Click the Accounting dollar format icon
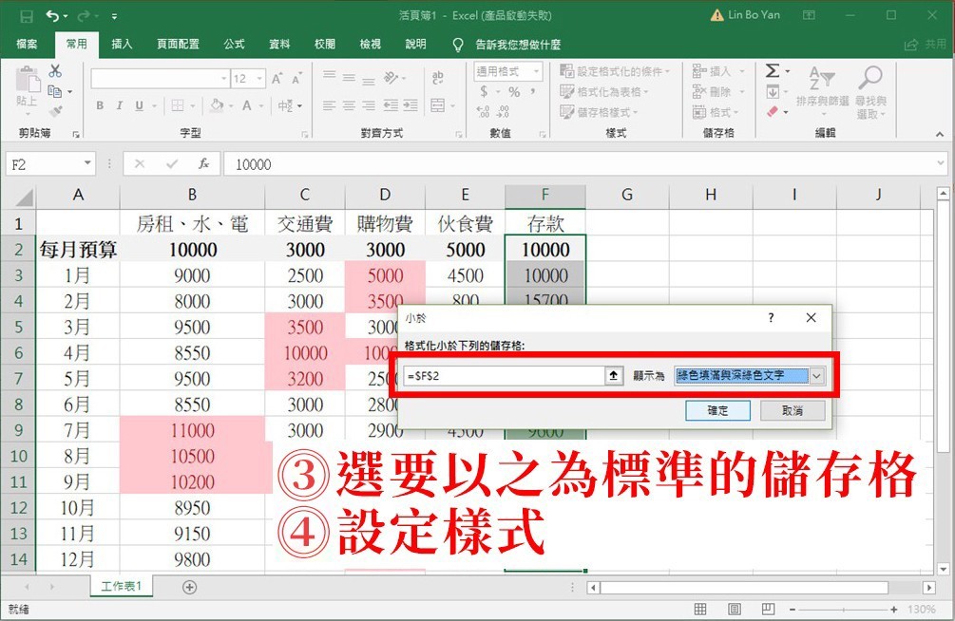The height and width of the screenshot is (621, 955). [x=485, y=91]
